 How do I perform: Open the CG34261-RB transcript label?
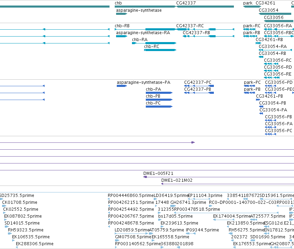269,40
